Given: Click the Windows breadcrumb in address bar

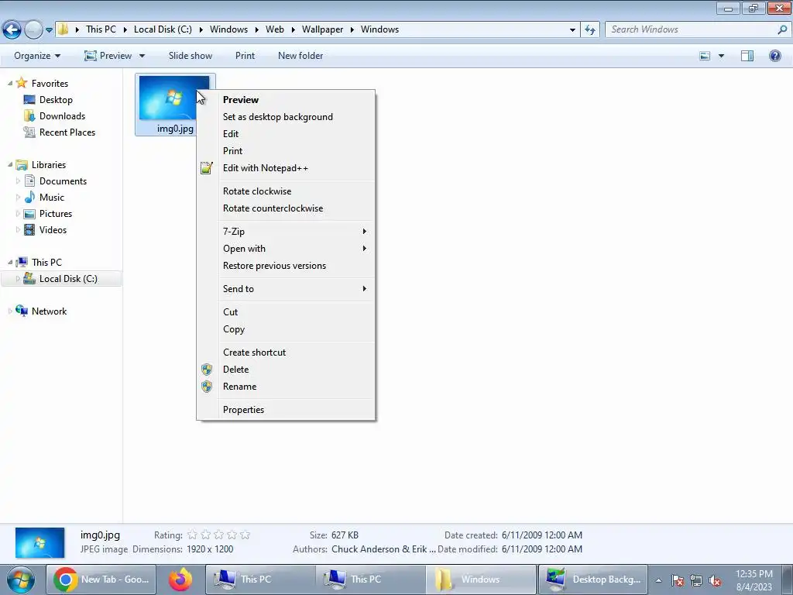Looking at the screenshot, I should coord(379,29).
